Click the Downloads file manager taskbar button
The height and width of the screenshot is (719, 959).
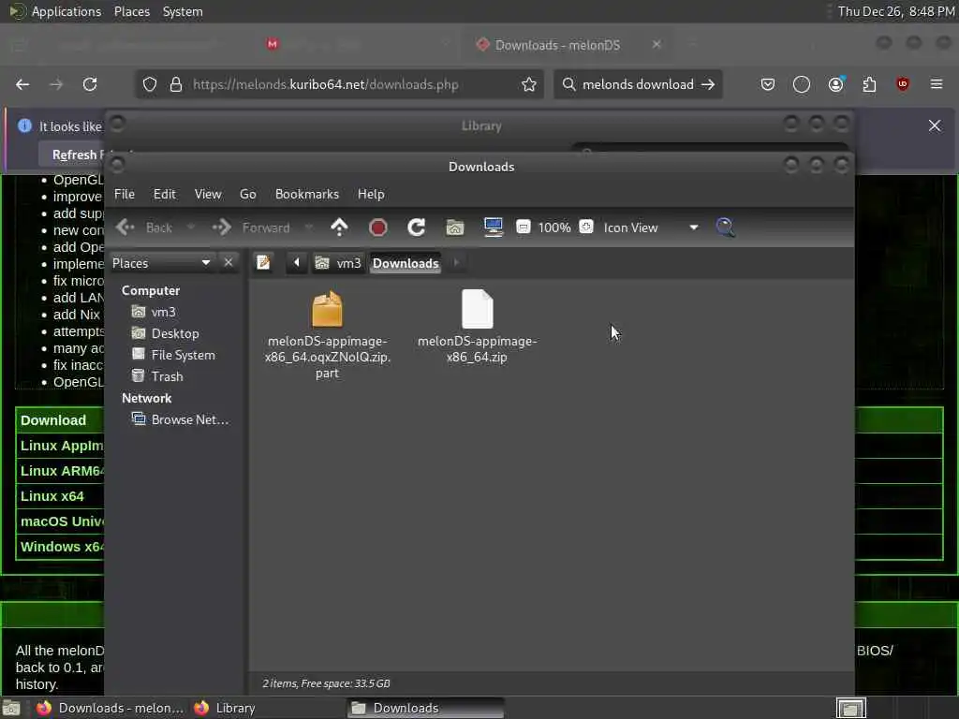(426, 708)
